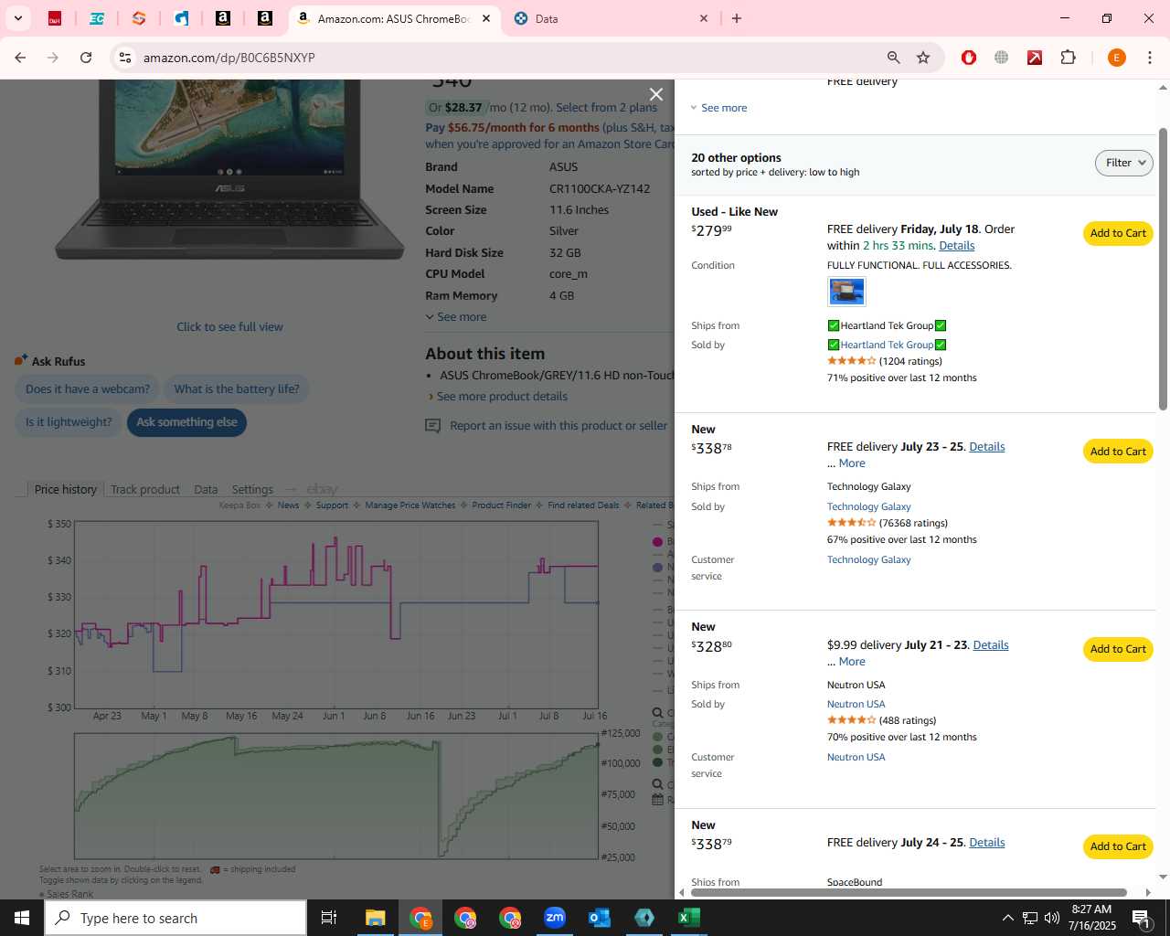The image size is (1170, 936).
Task: Switch to Keepa Track product tab
Action: 145,489
